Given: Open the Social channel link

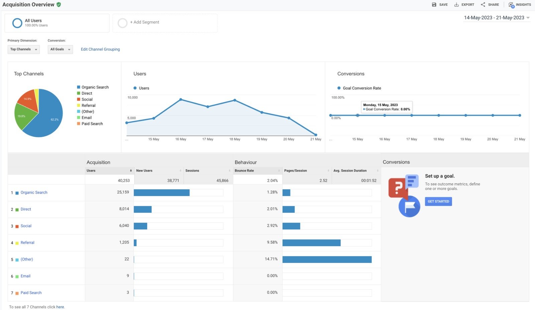Looking at the screenshot, I should click(26, 226).
